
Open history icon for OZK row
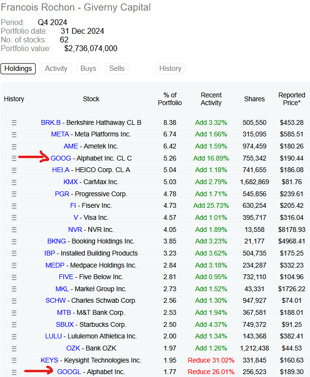pos(14,349)
